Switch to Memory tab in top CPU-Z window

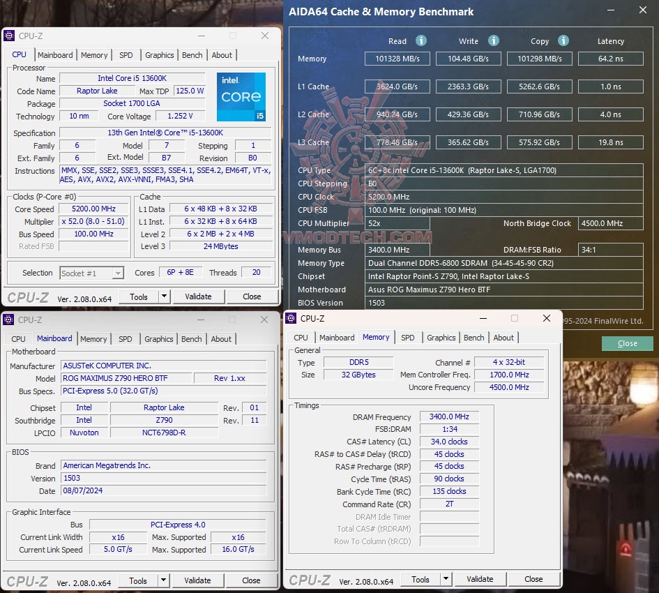94,55
